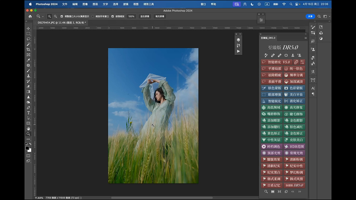Expand the left toolbar double-arrow
The image size is (356, 200).
[x=26, y=22]
